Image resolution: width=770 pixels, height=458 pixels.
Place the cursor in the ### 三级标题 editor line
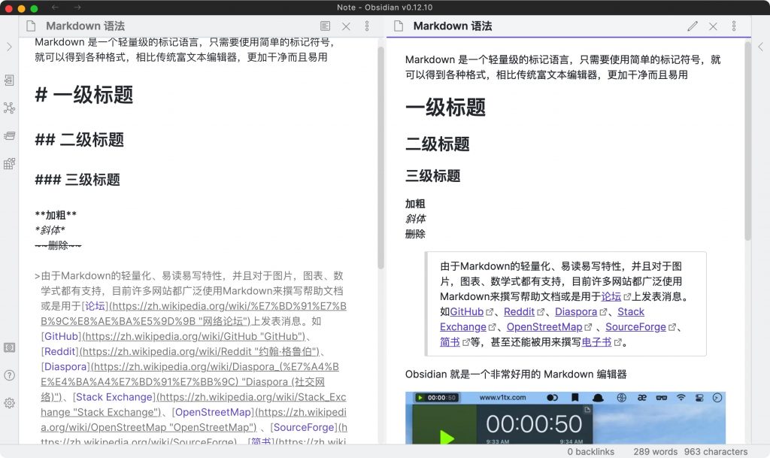(77, 180)
